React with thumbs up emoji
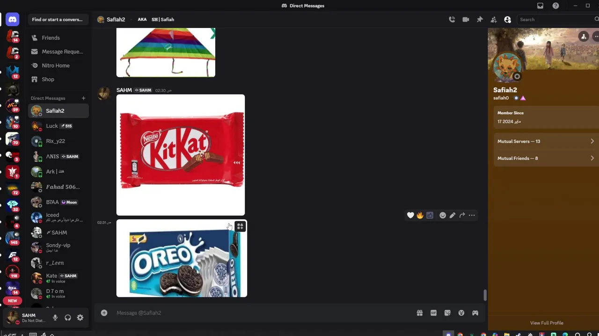Image resolution: width=599 pixels, height=336 pixels. click(430, 215)
